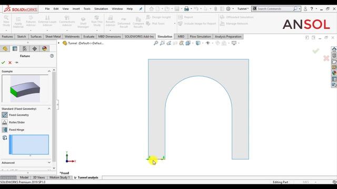Switch to the PropertyManager tab icon

coord(15,49)
